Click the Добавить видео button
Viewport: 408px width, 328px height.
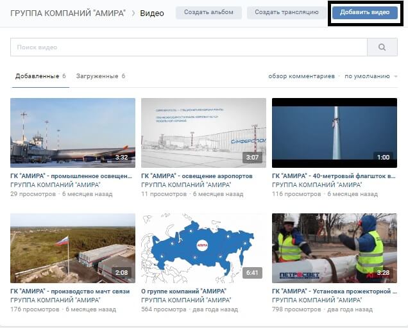coord(365,12)
